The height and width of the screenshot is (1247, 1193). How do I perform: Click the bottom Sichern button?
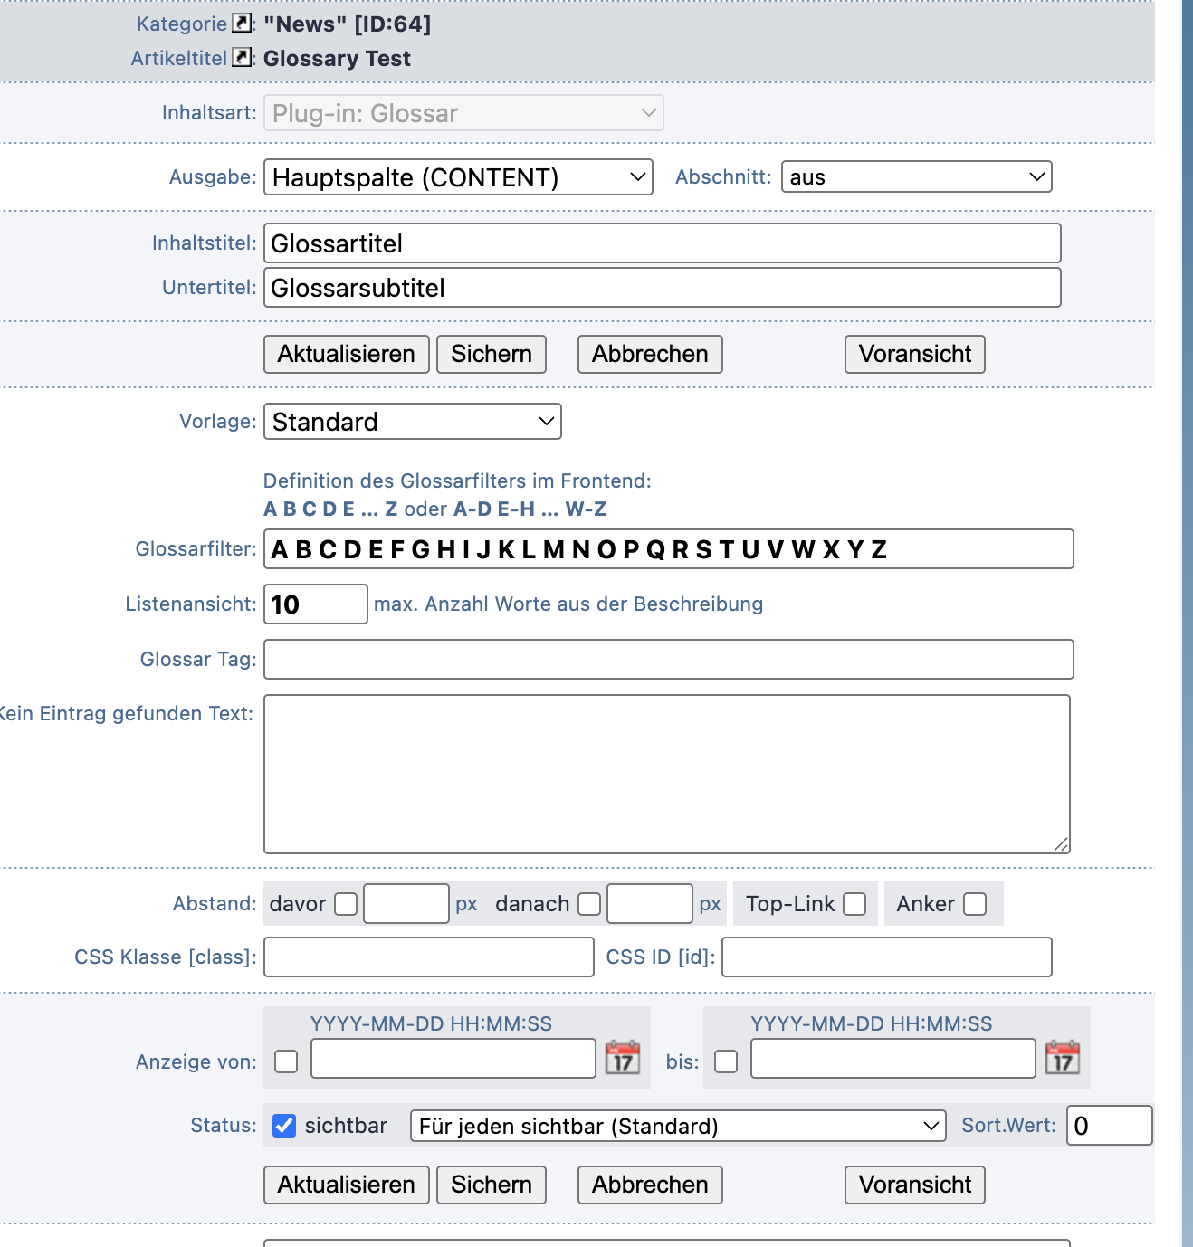click(492, 1185)
